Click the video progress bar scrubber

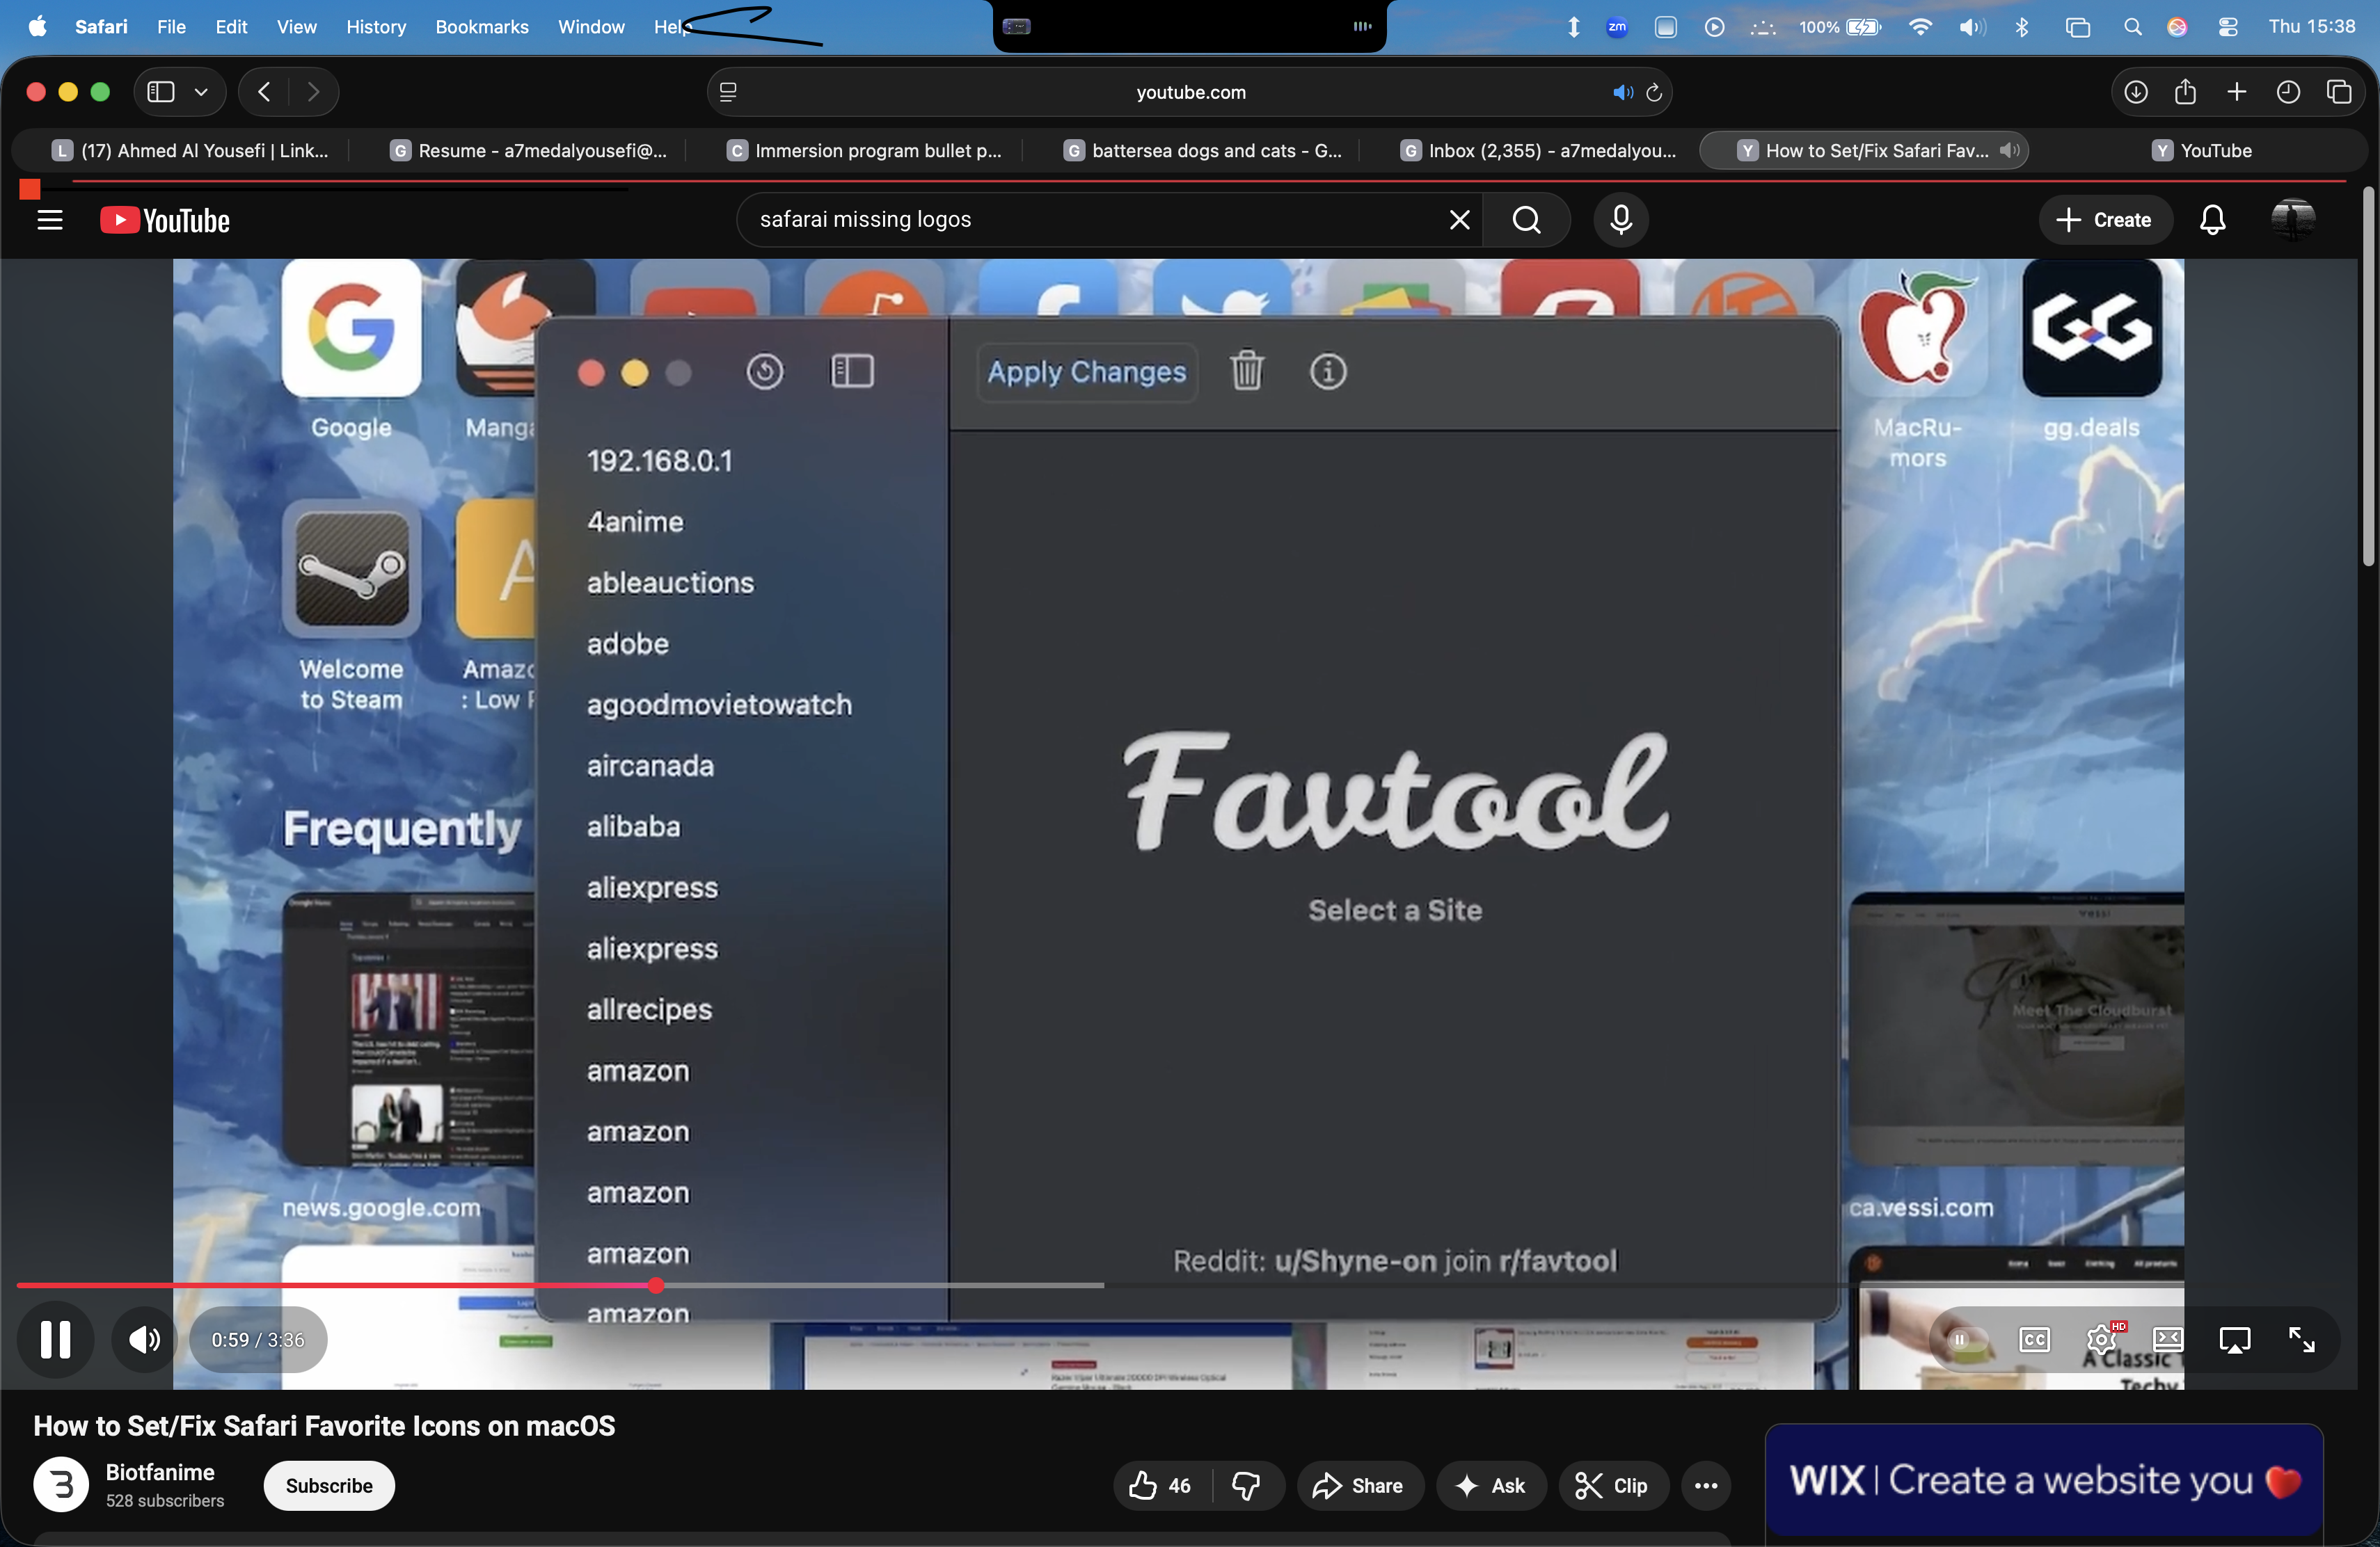(656, 1285)
